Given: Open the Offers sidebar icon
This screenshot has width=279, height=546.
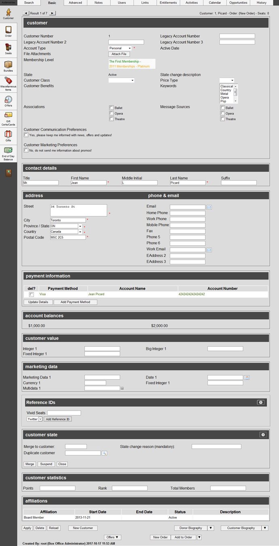Looking at the screenshot, I should (x=8, y=101).
